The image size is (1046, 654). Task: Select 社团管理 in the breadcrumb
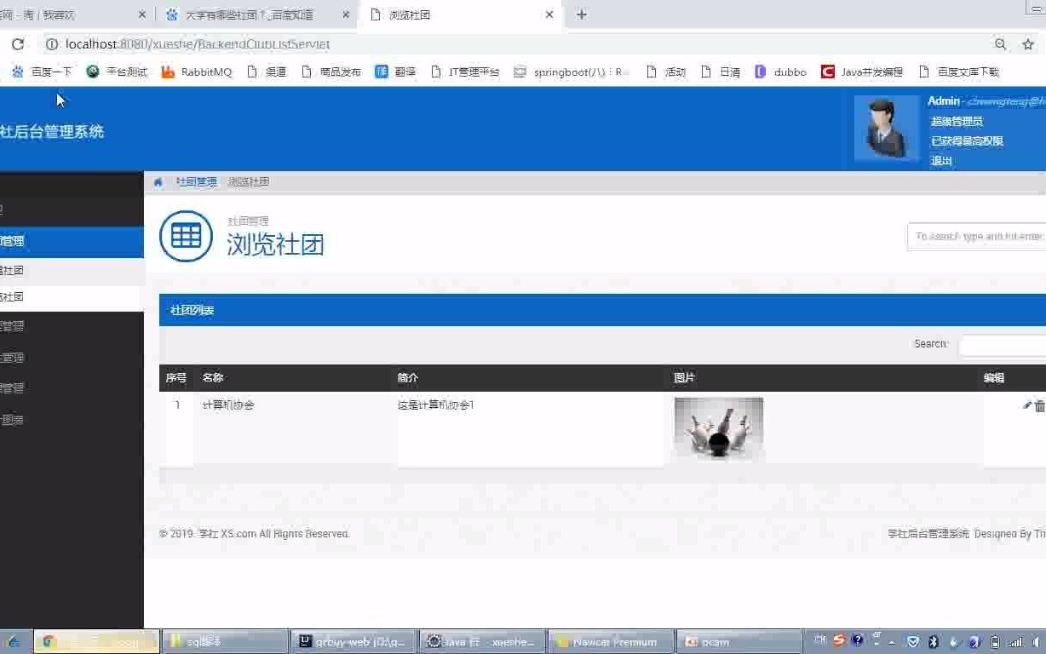pyautogui.click(x=196, y=181)
